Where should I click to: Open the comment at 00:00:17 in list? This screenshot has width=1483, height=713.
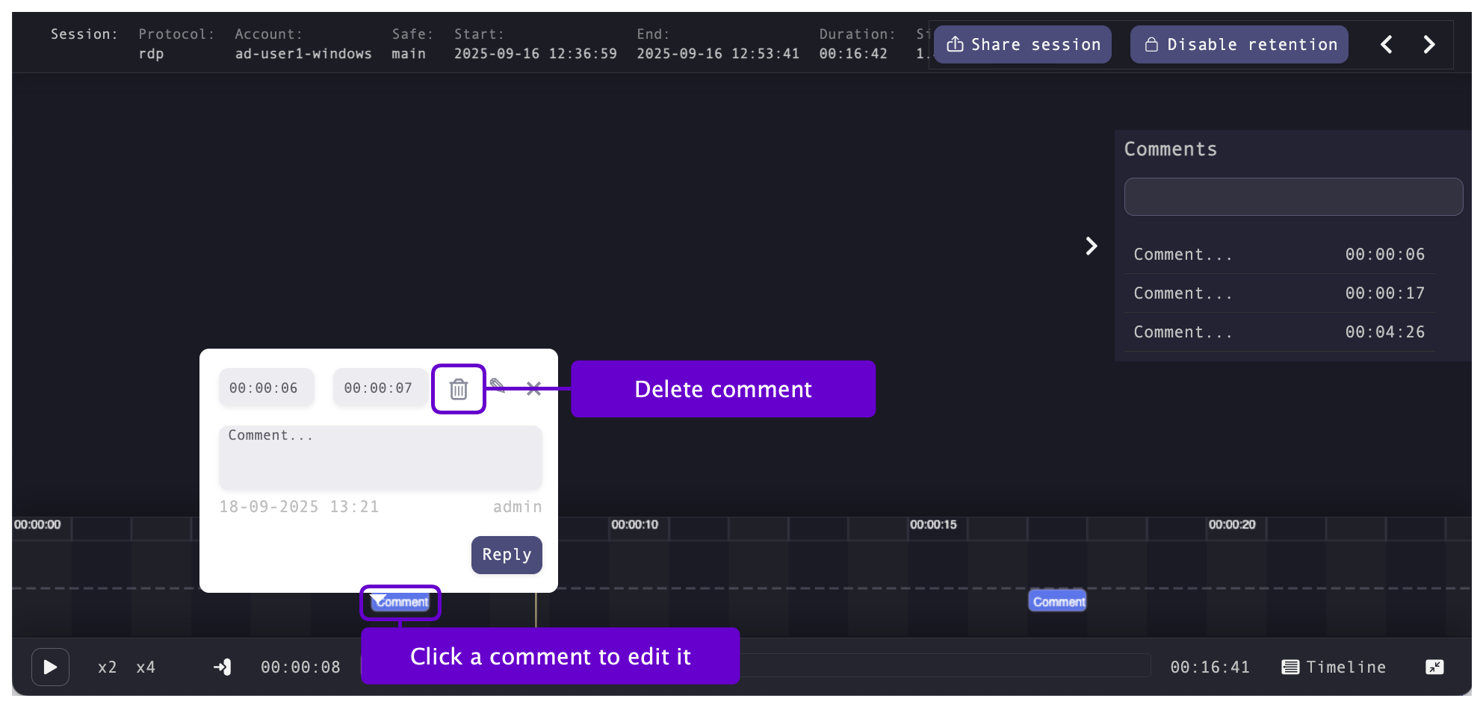click(x=1278, y=293)
